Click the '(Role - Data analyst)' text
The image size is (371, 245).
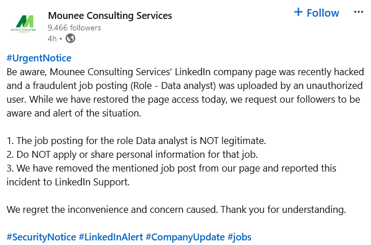click(x=173, y=86)
